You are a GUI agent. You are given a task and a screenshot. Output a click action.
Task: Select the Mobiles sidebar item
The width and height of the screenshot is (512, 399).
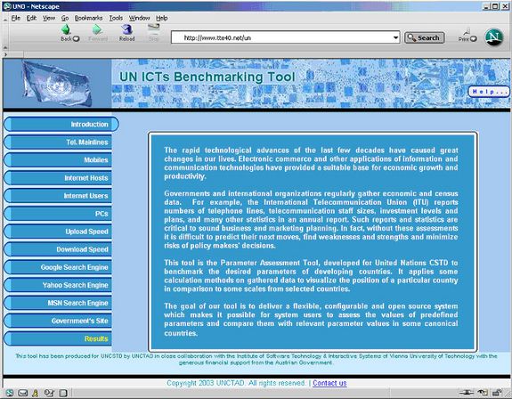[x=58, y=160]
